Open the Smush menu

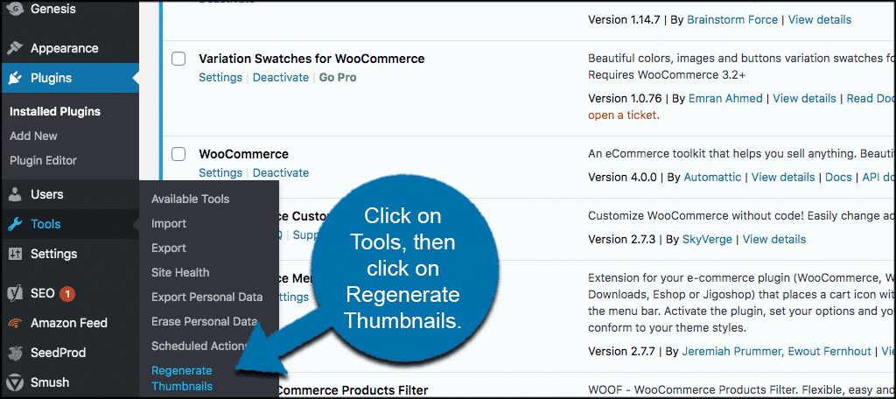[x=50, y=382]
